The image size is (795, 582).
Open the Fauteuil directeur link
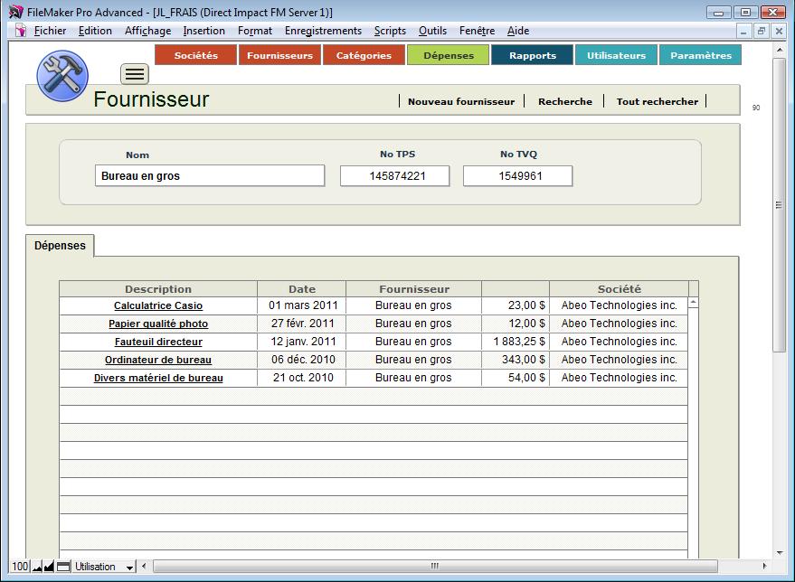point(158,342)
